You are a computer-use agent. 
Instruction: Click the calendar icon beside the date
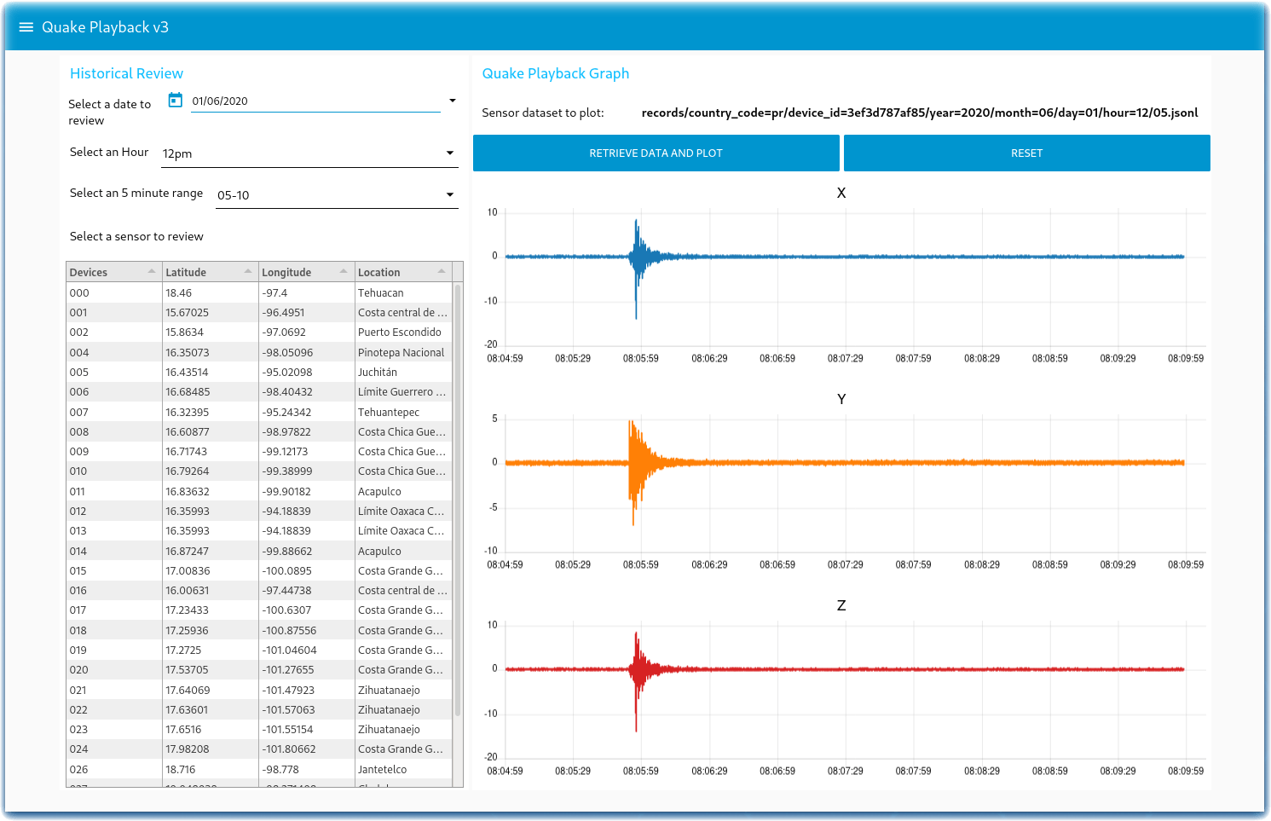pos(176,100)
